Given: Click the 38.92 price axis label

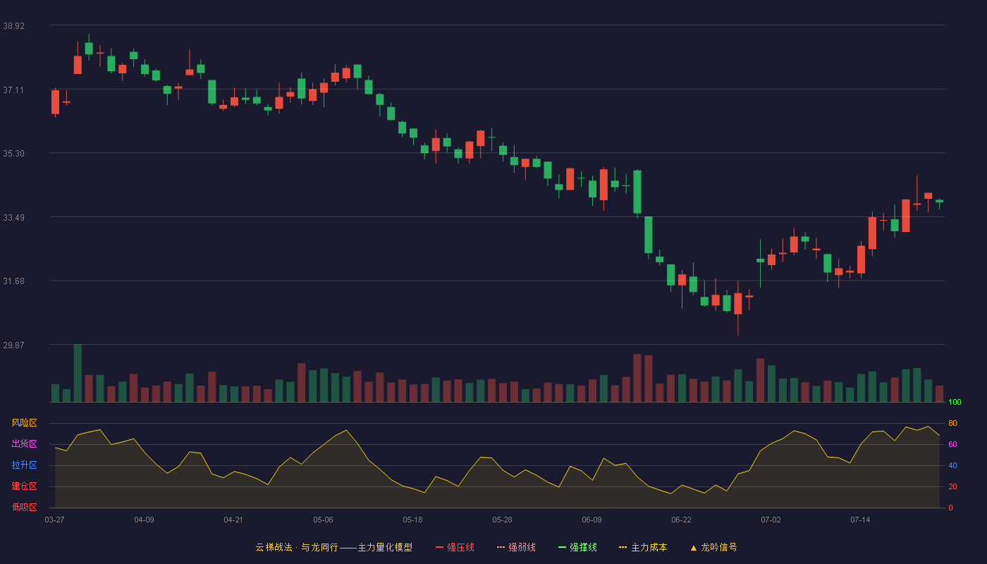Looking at the screenshot, I should tap(13, 25).
